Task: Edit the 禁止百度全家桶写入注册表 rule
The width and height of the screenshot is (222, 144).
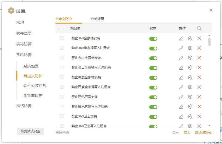Action: (181, 87)
